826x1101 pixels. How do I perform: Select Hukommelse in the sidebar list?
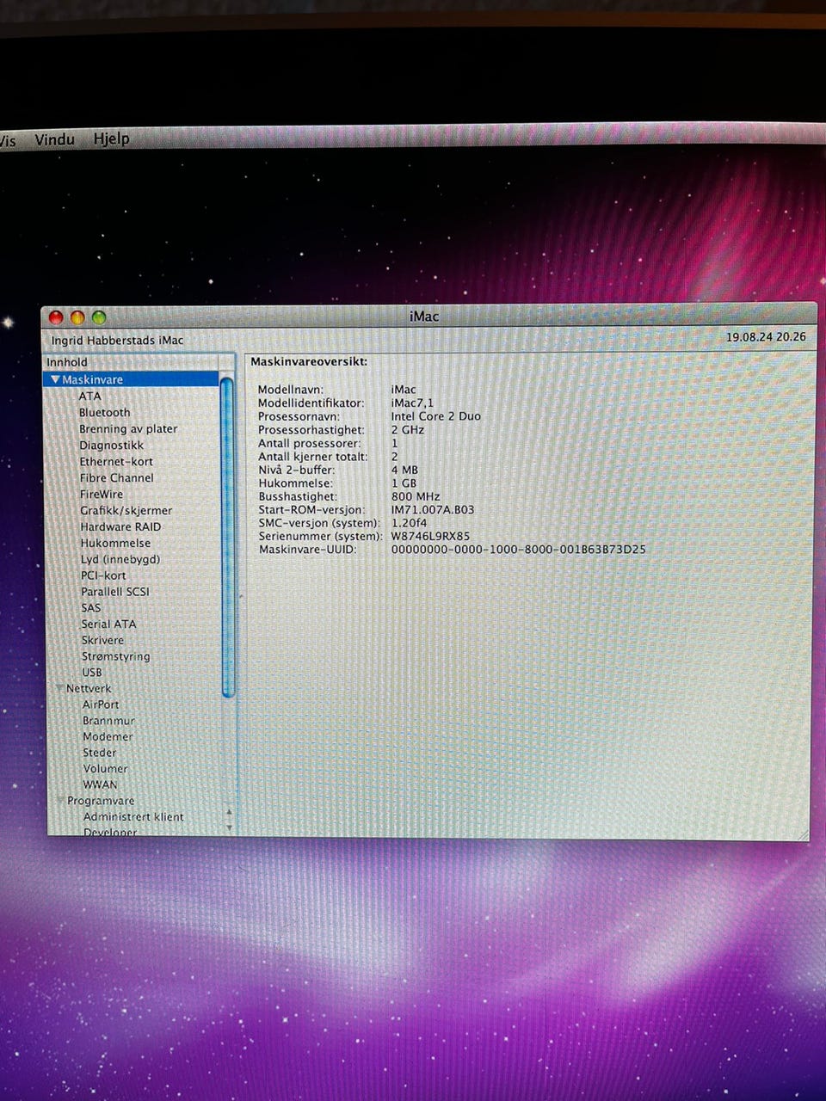click(x=115, y=543)
